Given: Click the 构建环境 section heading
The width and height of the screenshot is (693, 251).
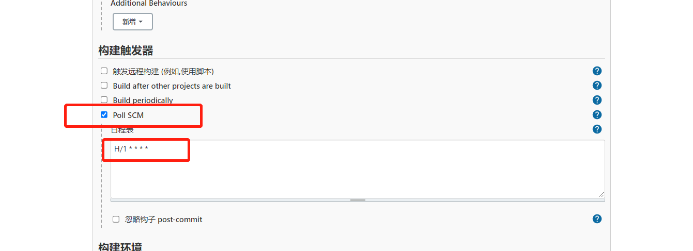Looking at the screenshot, I should pyautogui.click(x=120, y=247).
